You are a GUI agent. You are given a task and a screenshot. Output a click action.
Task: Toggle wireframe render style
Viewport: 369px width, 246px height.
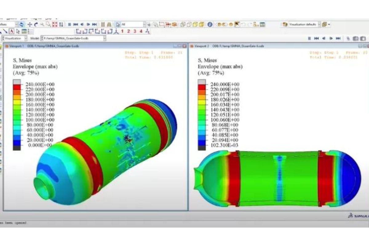tap(182, 24)
